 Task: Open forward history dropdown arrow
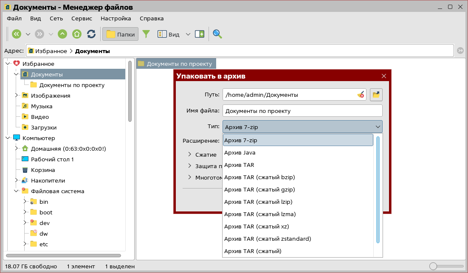point(51,34)
